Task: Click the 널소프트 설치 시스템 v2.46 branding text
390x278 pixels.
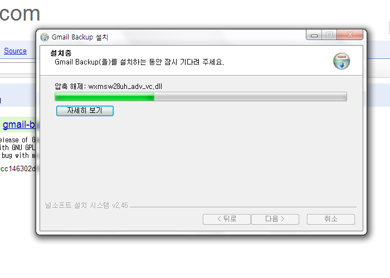Action: pyautogui.click(x=86, y=206)
